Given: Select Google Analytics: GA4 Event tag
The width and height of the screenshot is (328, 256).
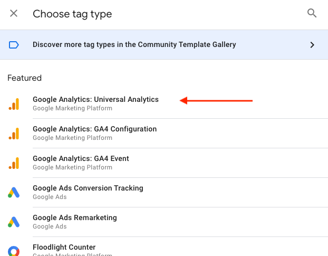Looking at the screenshot, I should click(81, 158).
